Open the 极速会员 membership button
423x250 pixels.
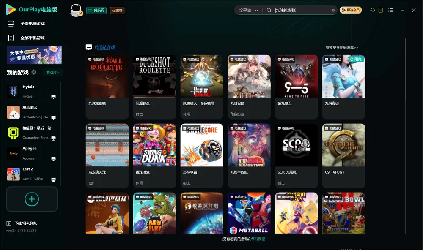[x=351, y=10]
